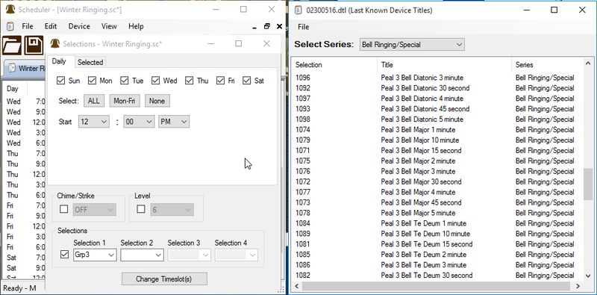Toggle the Sun day checkbox
The width and height of the screenshot is (597, 295).
click(x=60, y=81)
